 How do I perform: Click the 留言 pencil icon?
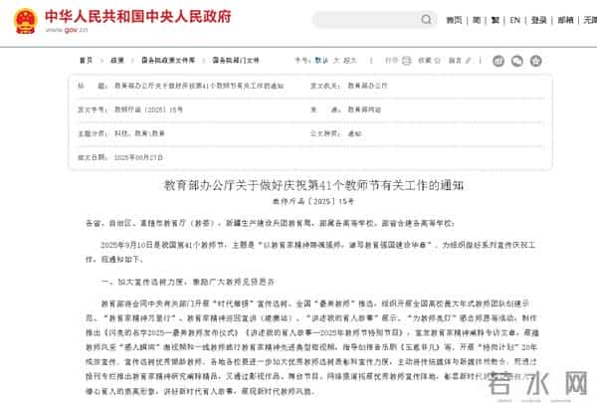pyautogui.click(x=469, y=60)
